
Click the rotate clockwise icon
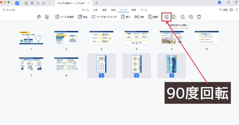tap(174, 17)
